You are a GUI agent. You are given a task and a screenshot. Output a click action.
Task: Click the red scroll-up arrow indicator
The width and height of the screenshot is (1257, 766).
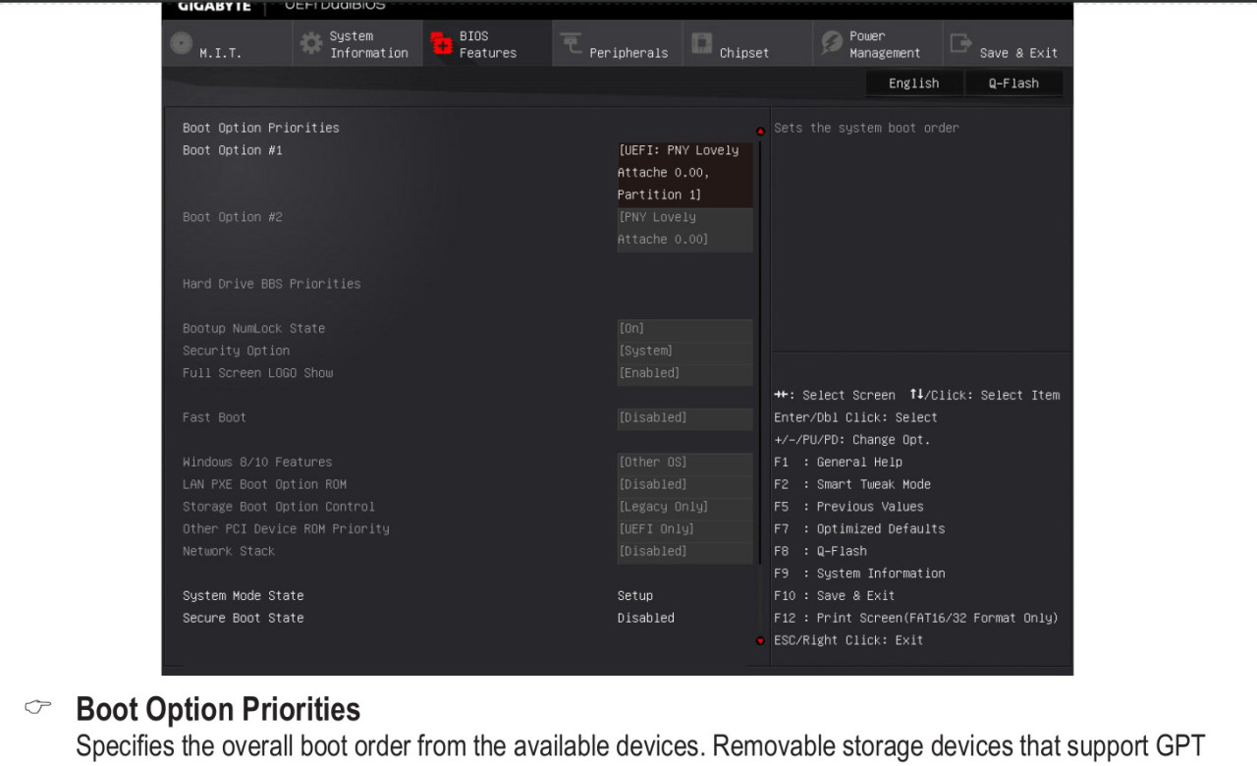coord(759,132)
